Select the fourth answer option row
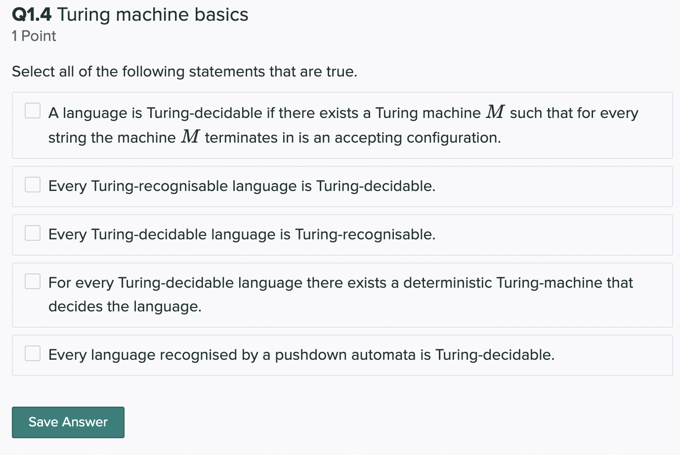 pos(341,295)
